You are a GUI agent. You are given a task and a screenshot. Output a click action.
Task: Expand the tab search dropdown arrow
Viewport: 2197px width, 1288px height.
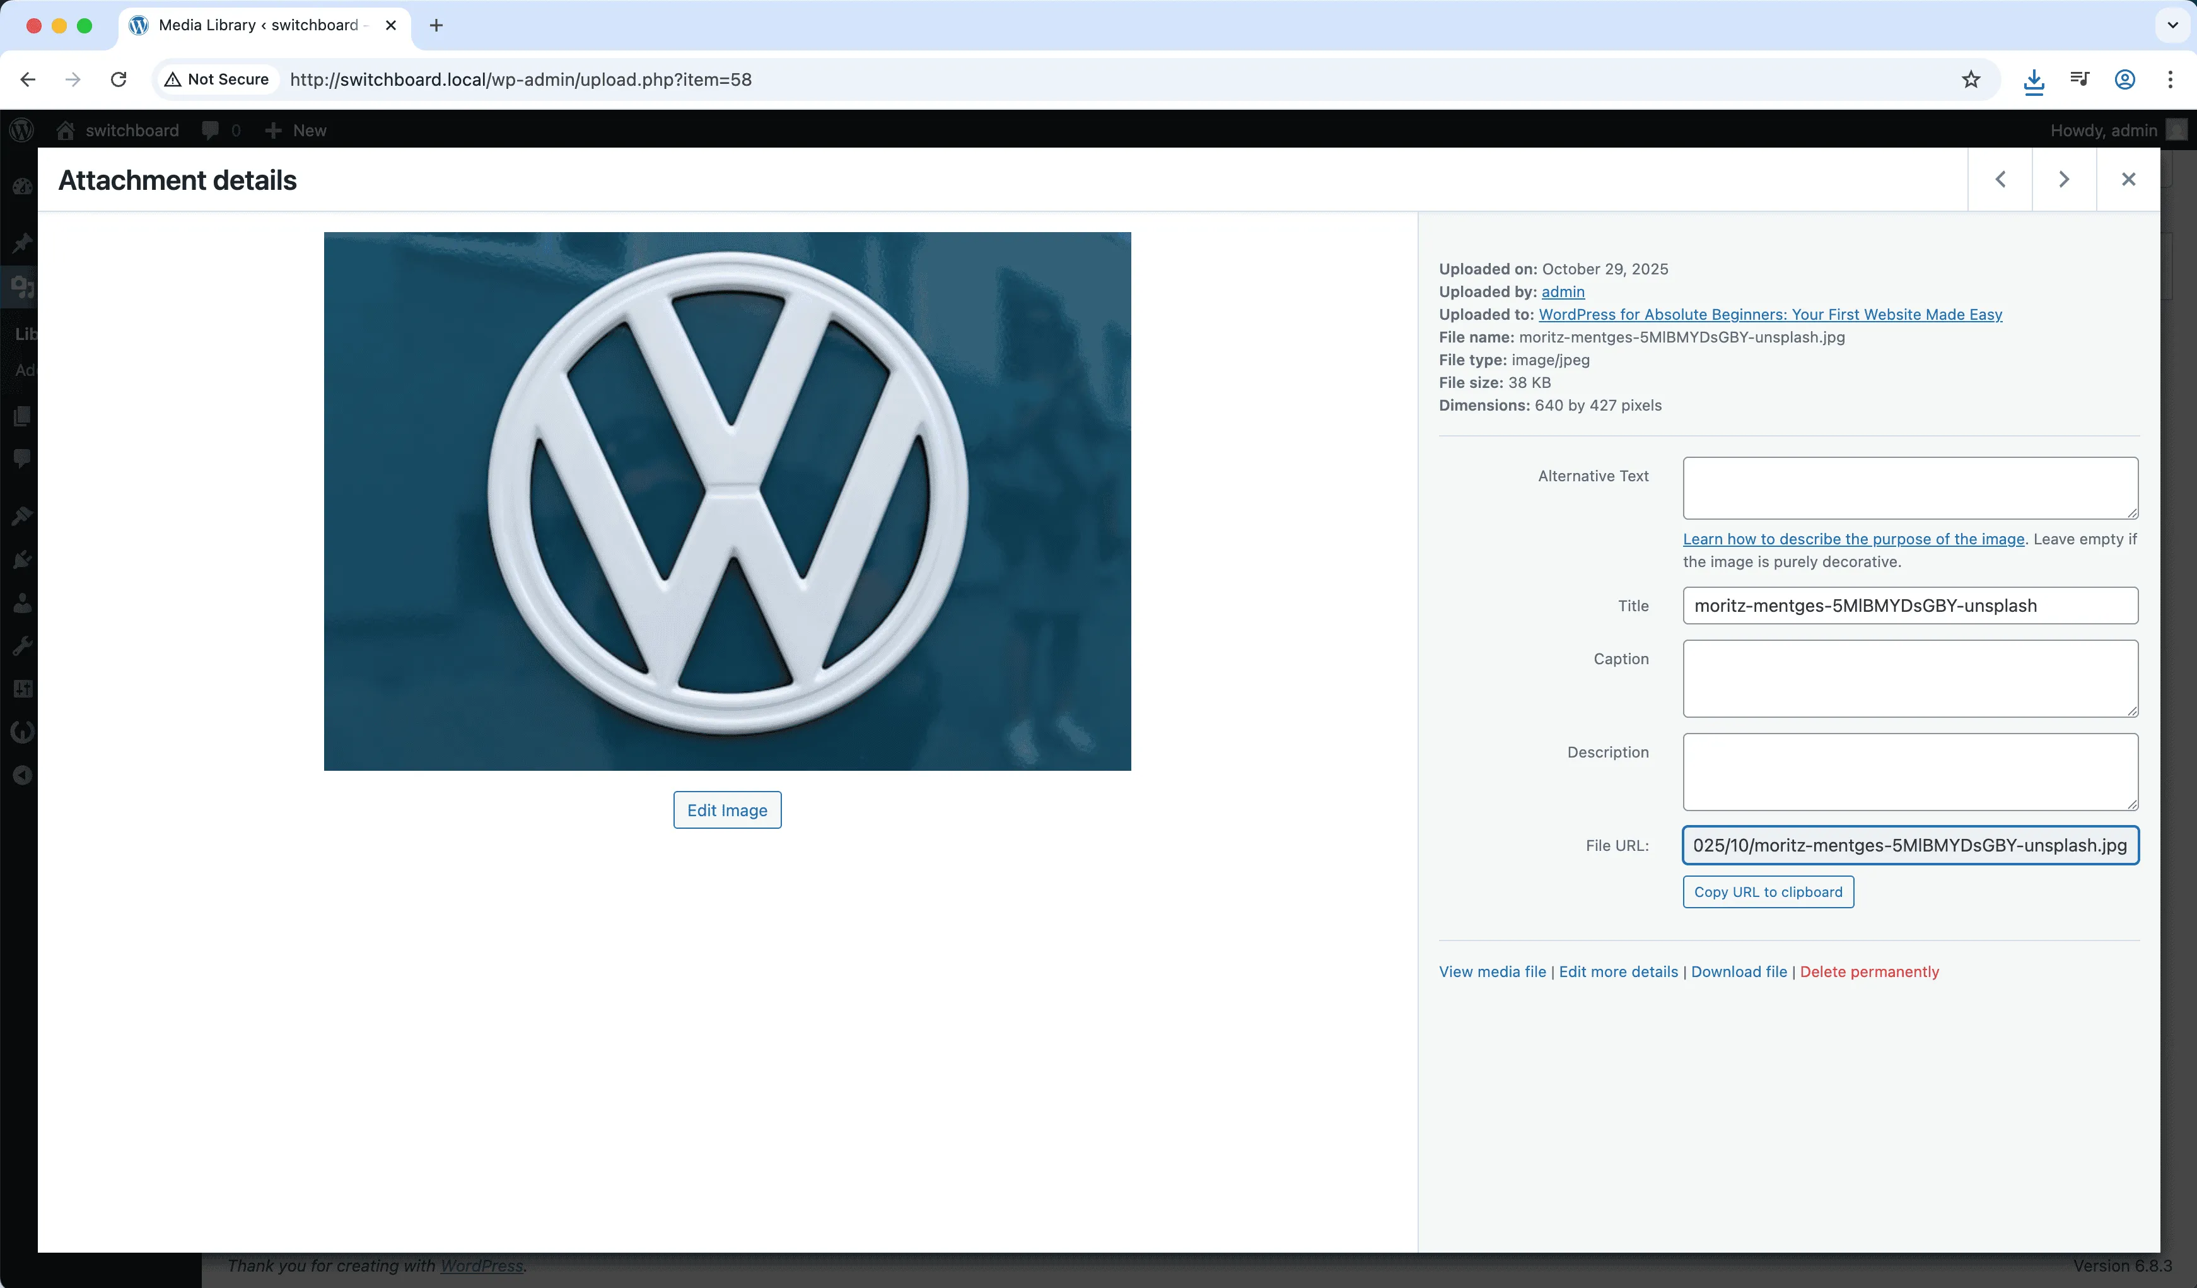(x=2172, y=25)
